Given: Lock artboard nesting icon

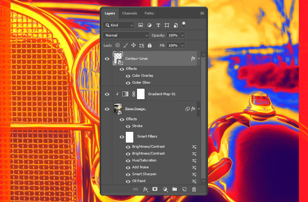Looking at the screenshot, I should click(x=141, y=46).
